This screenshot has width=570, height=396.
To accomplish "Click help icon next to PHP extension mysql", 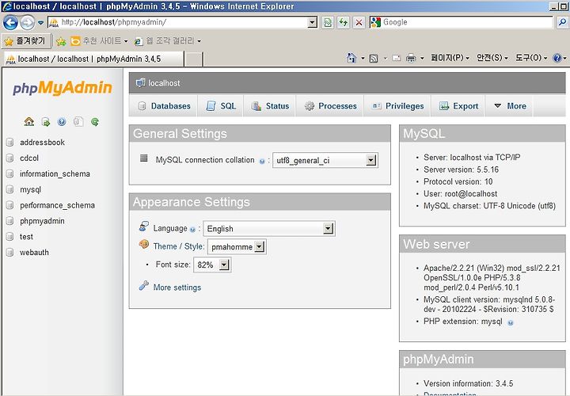I will click(511, 322).
